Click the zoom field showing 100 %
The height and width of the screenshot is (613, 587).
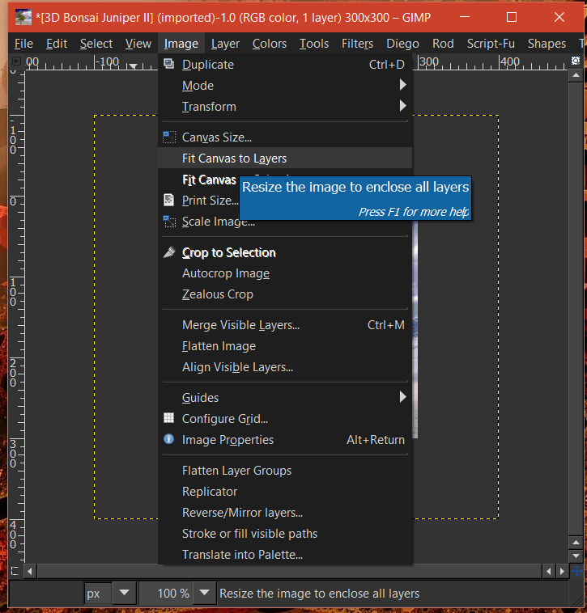click(167, 593)
